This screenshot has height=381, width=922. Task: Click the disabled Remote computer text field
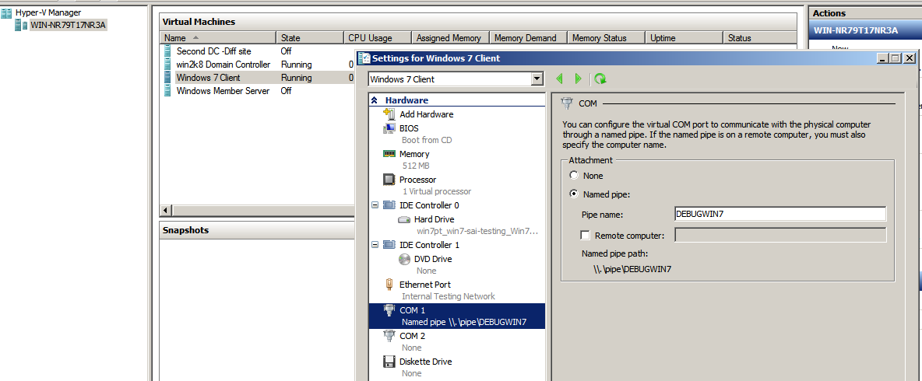(780, 236)
